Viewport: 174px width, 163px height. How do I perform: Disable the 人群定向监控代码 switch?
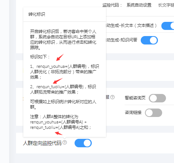pos(83,143)
